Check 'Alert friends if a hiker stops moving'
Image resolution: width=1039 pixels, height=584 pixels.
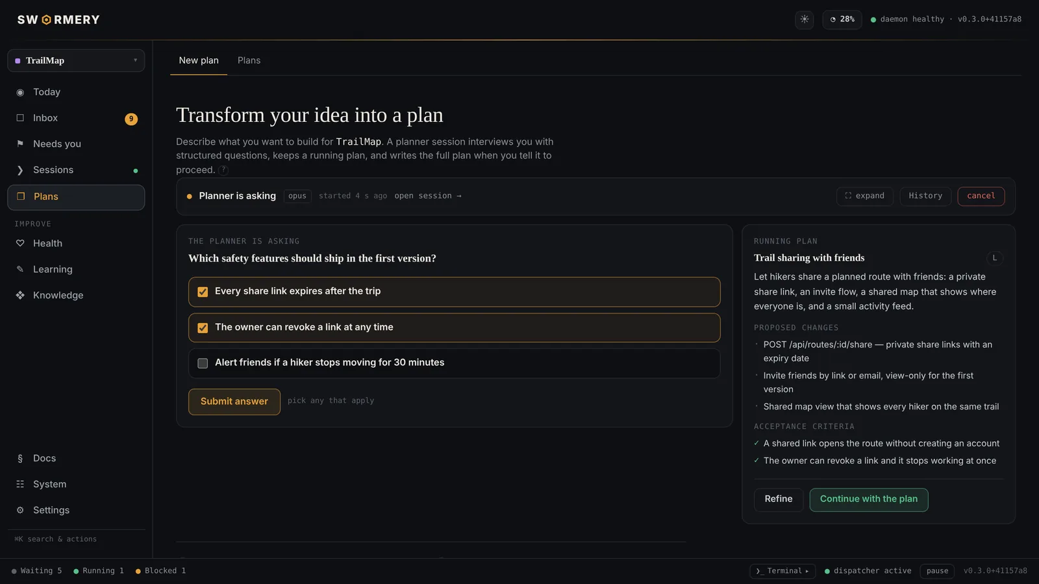(x=203, y=363)
